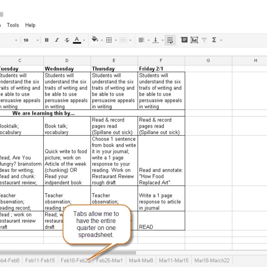
Task: Select column E header
Action: (x=114, y=61)
